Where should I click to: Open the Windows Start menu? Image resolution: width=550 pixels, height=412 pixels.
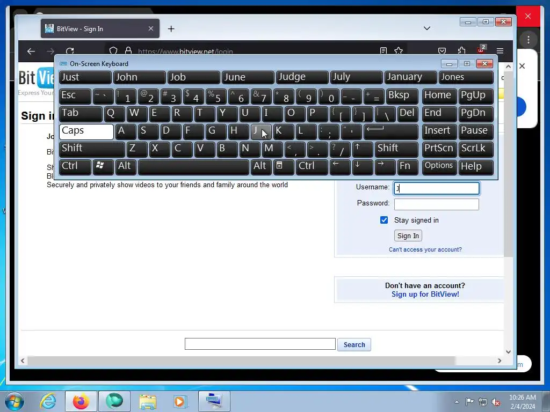pos(15,401)
